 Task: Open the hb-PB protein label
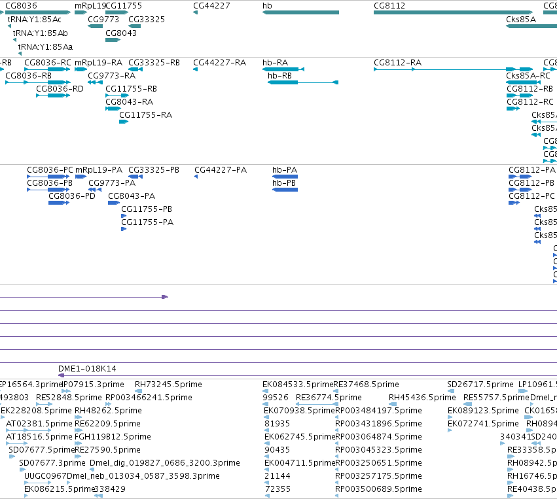[x=284, y=183]
